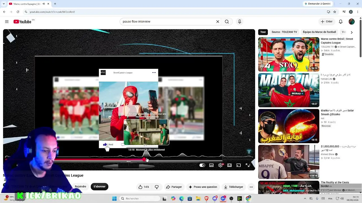Expand the system tray hidden icons chevron
This screenshot has width=362, height=203.
pos(305,198)
